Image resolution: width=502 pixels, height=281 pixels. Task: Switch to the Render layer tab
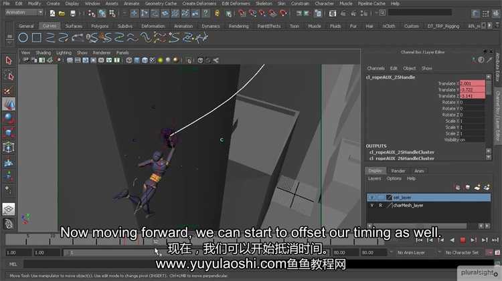pyautogui.click(x=398, y=171)
